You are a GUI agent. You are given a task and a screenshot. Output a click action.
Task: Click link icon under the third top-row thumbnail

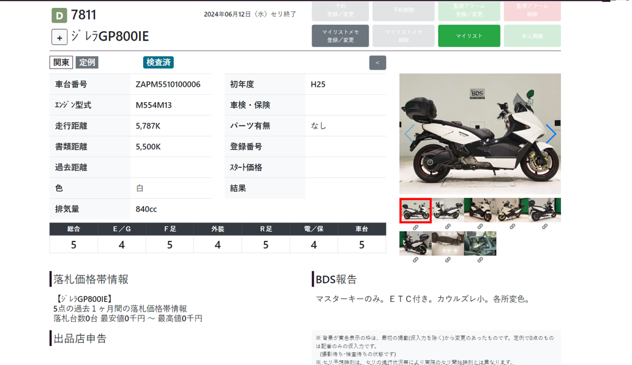(x=480, y=226)
